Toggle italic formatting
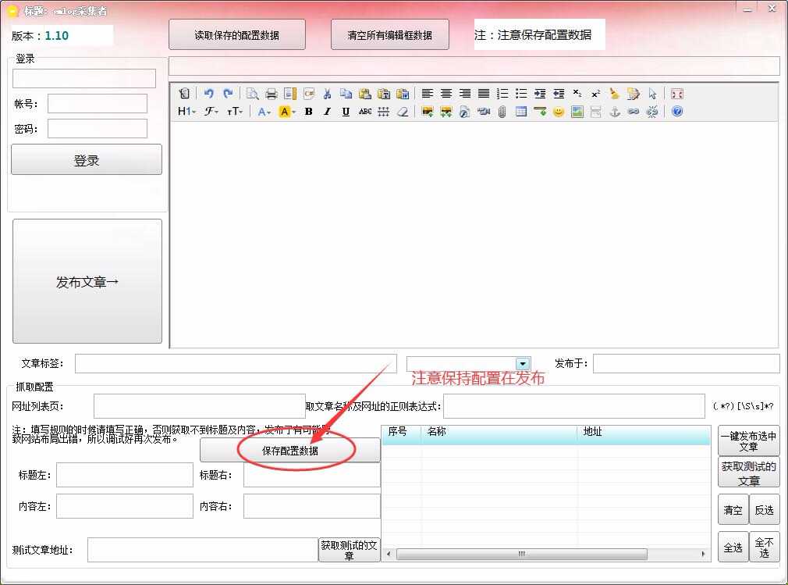788x585 pixels. tap(327, 111)
